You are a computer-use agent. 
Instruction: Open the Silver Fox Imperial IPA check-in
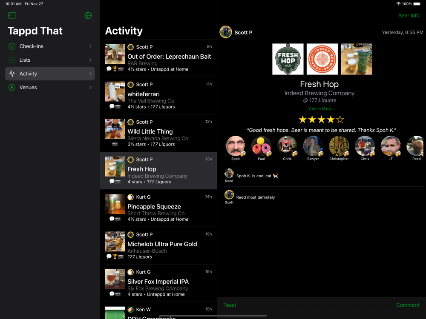[x=158, y=283]
